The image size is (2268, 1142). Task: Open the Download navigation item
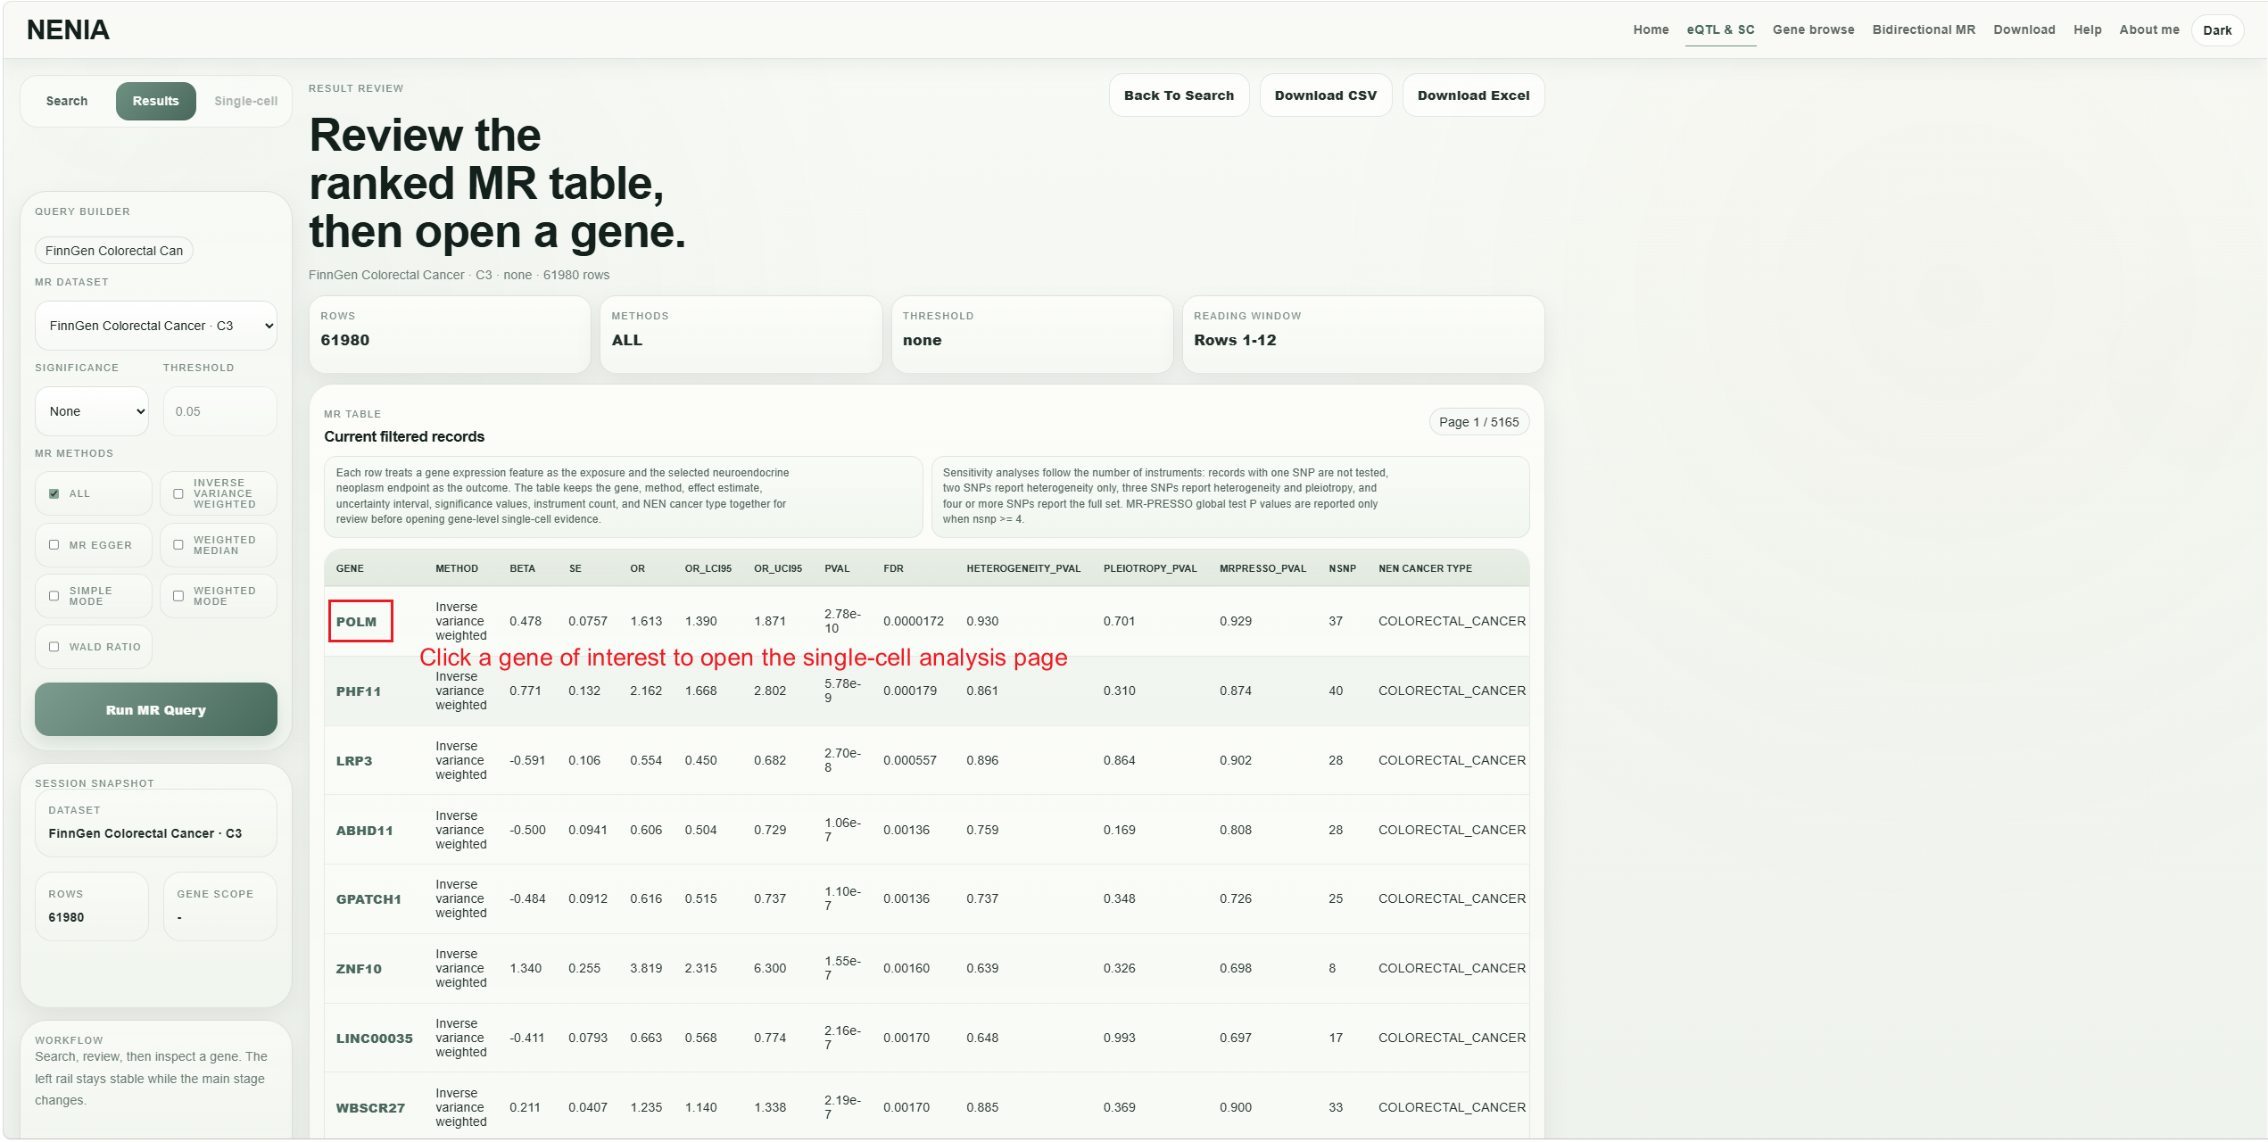(x=2024, y=29)
